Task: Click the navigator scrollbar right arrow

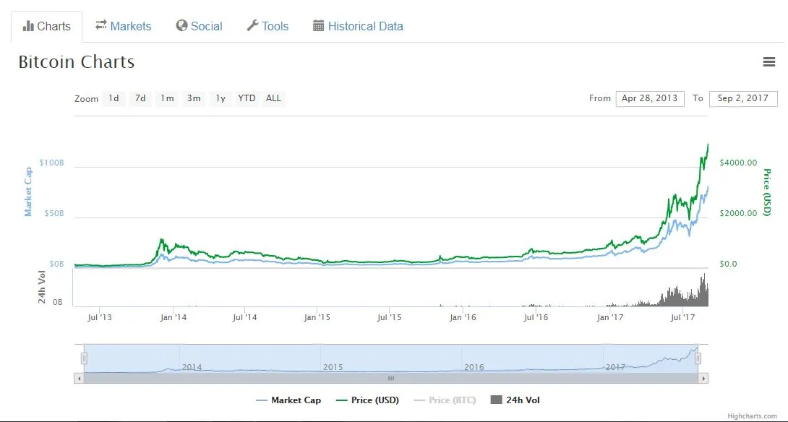Action: 703,379
